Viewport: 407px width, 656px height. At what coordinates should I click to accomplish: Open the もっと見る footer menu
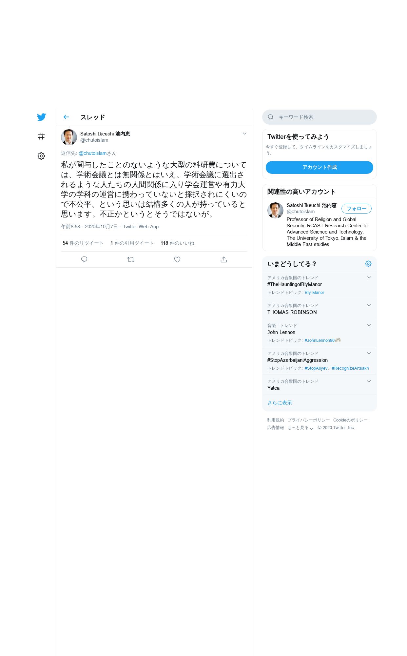300,428
